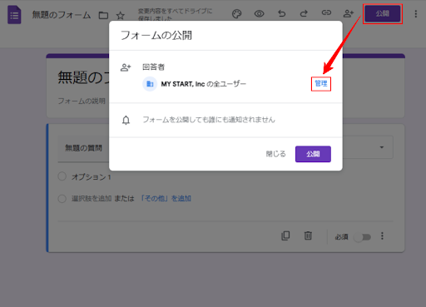426x307 pixels.
Task: Click the 公開 button in the top header
Action: tap(383, 13)
